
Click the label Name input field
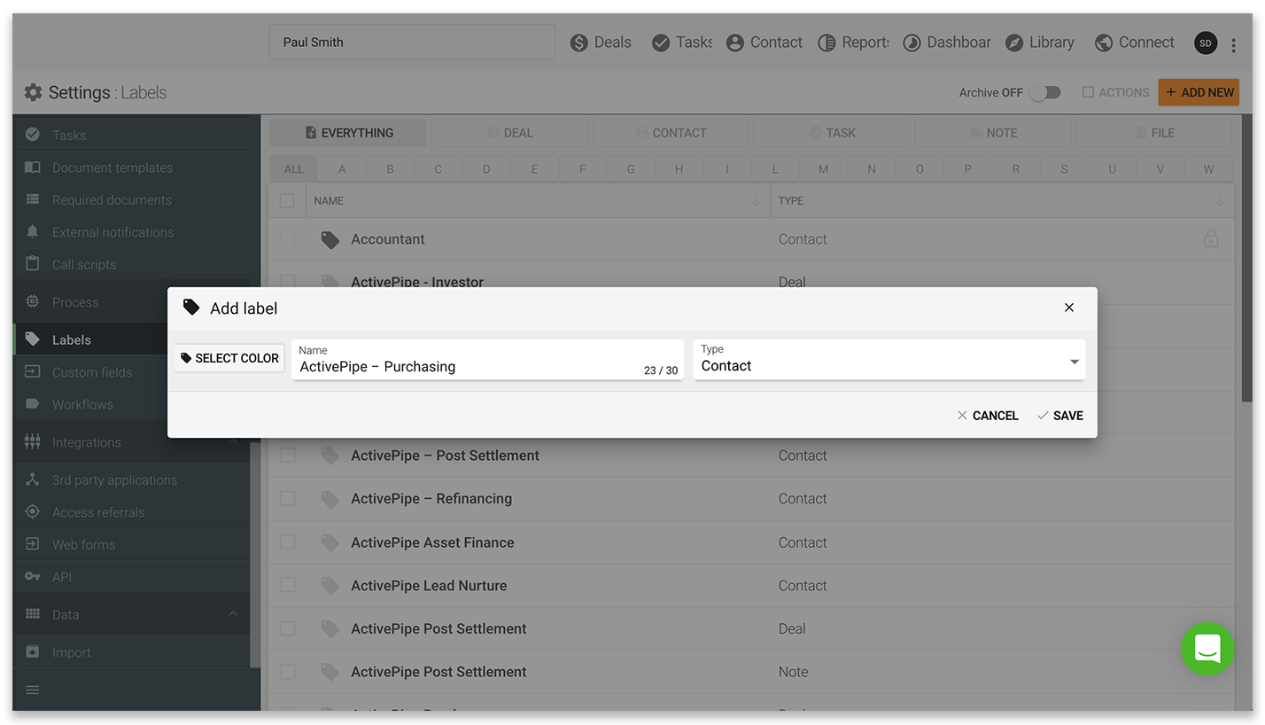pos(487,359)
